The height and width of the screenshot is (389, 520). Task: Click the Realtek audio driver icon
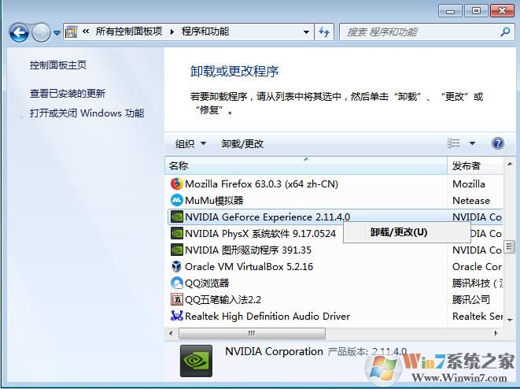177,316
